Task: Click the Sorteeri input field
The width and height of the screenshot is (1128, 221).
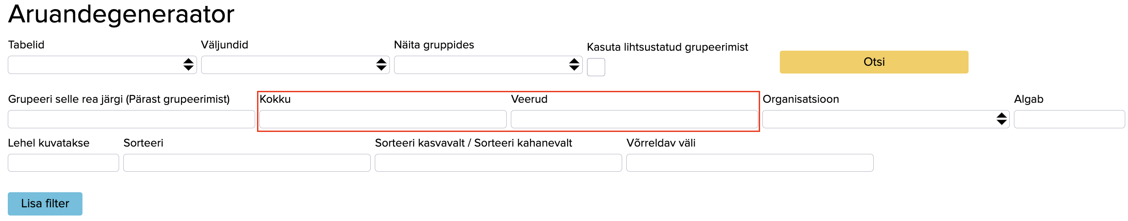Action: (246, 163)
